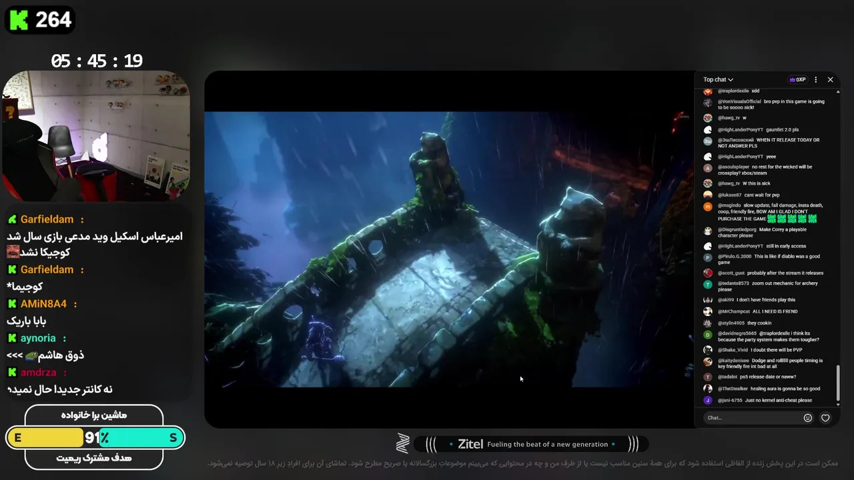854x480 pixels.
Task: Click username @TheStealker
Action: coord(733,389)
